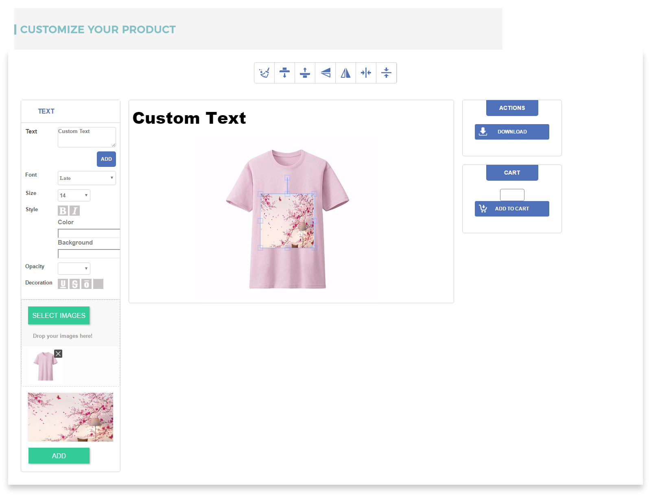Viewport: 651px width, 501px height.
Task: Click the DOWNLOAD button
Action: coord(512,132)
